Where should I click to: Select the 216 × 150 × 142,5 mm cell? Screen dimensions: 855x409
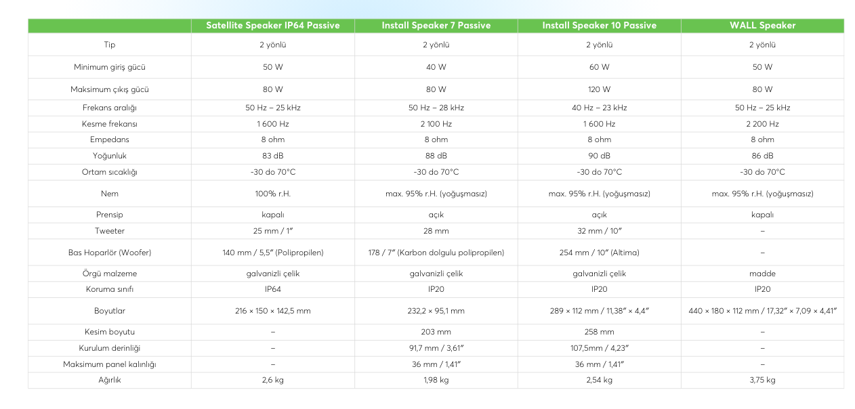pyautogui.click(x=272, y=311)
